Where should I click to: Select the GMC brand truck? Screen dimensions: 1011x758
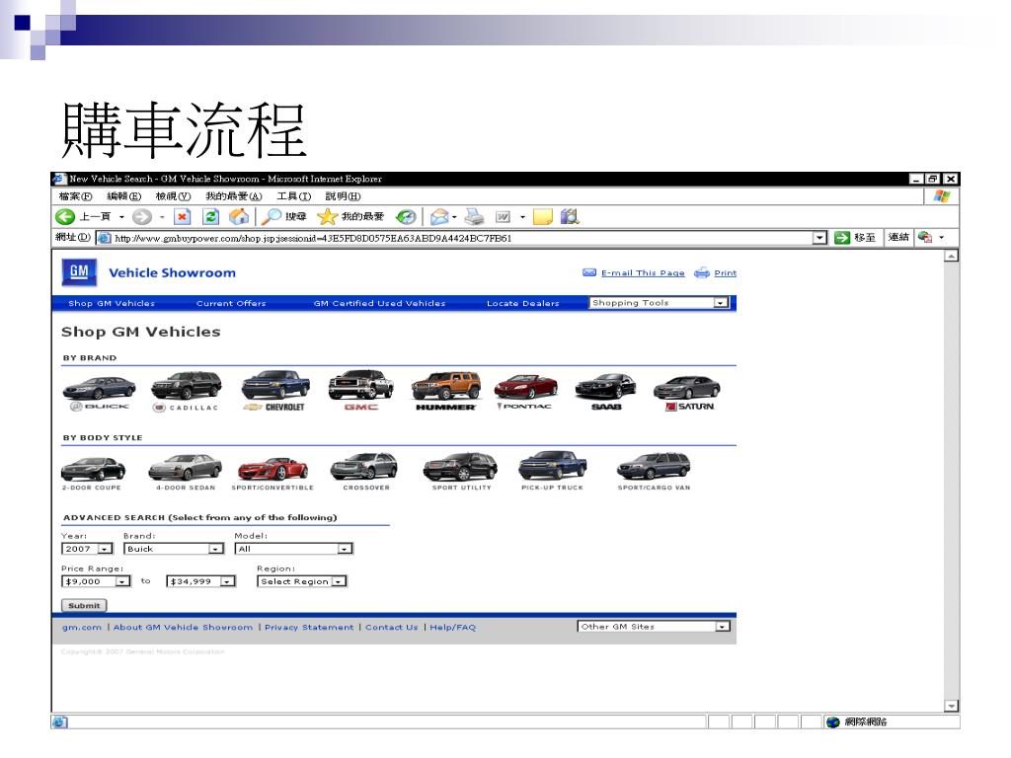(360, 391)
